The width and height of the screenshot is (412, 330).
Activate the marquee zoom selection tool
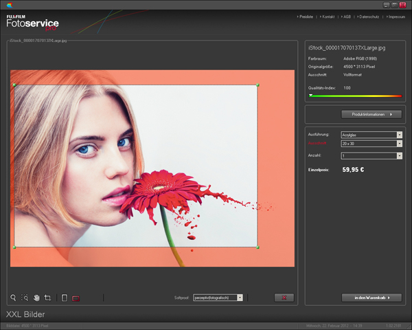(25, 298)
